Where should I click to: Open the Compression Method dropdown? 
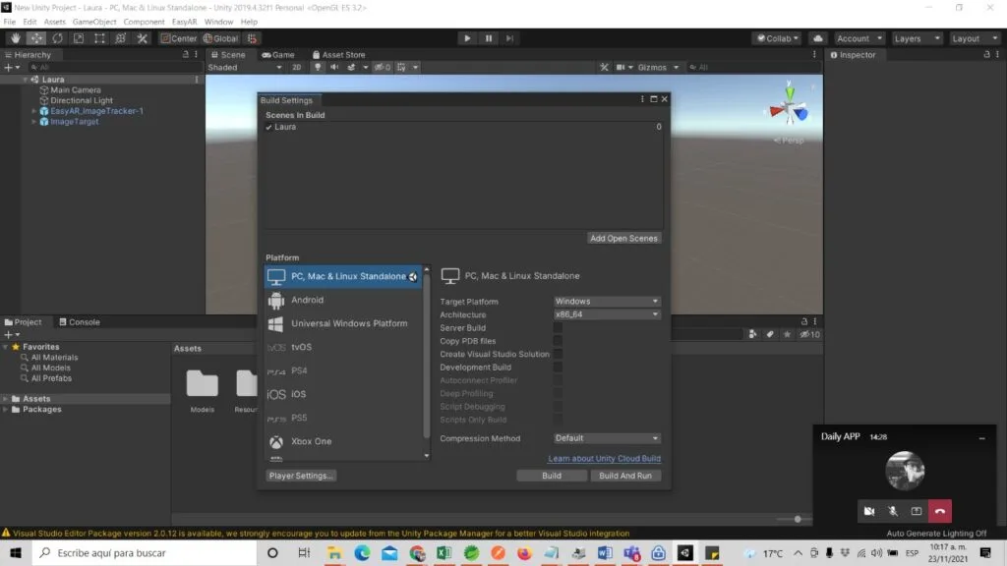click(x=607, y=438)
